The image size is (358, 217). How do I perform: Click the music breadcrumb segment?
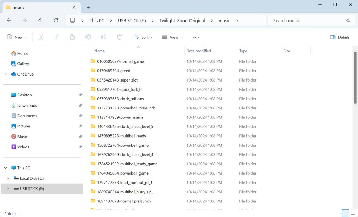click(x=224, y=21)
